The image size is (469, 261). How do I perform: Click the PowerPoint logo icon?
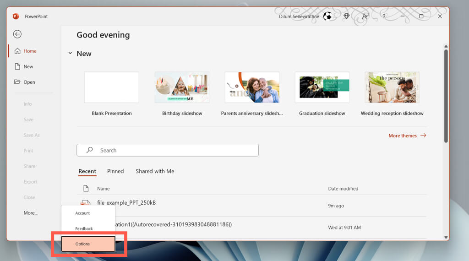coord(16,16)
